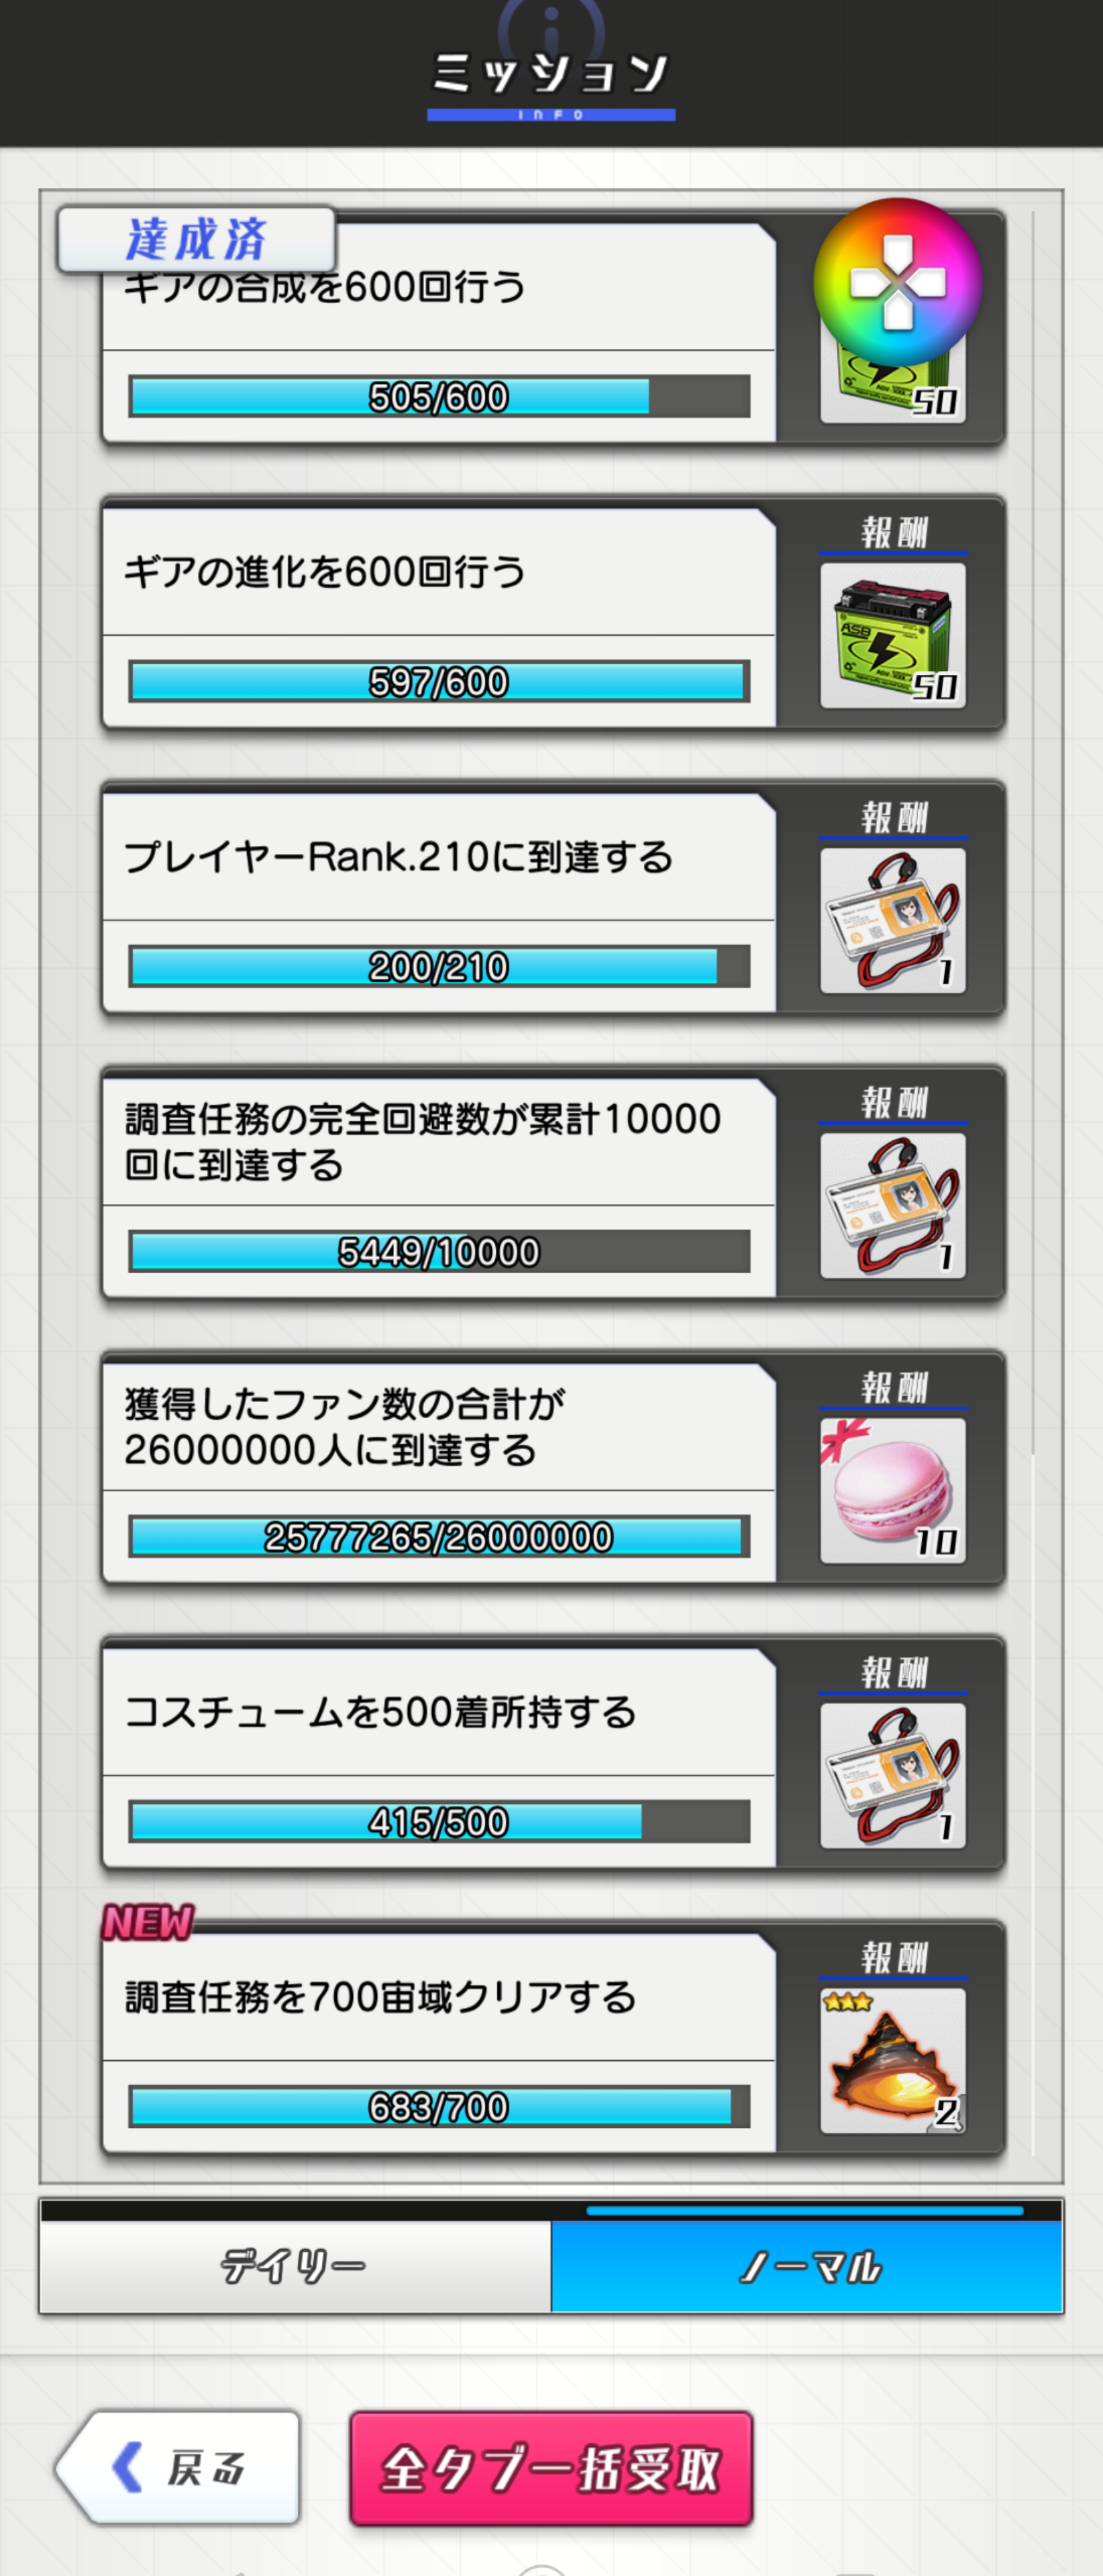Tap the battery reward icon for gear evolution
The width and height of the screenshot is (1103, 2576).
click(x=893, y=635)
